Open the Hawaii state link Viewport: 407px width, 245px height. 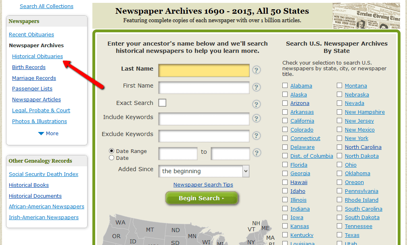coord(298,182)
